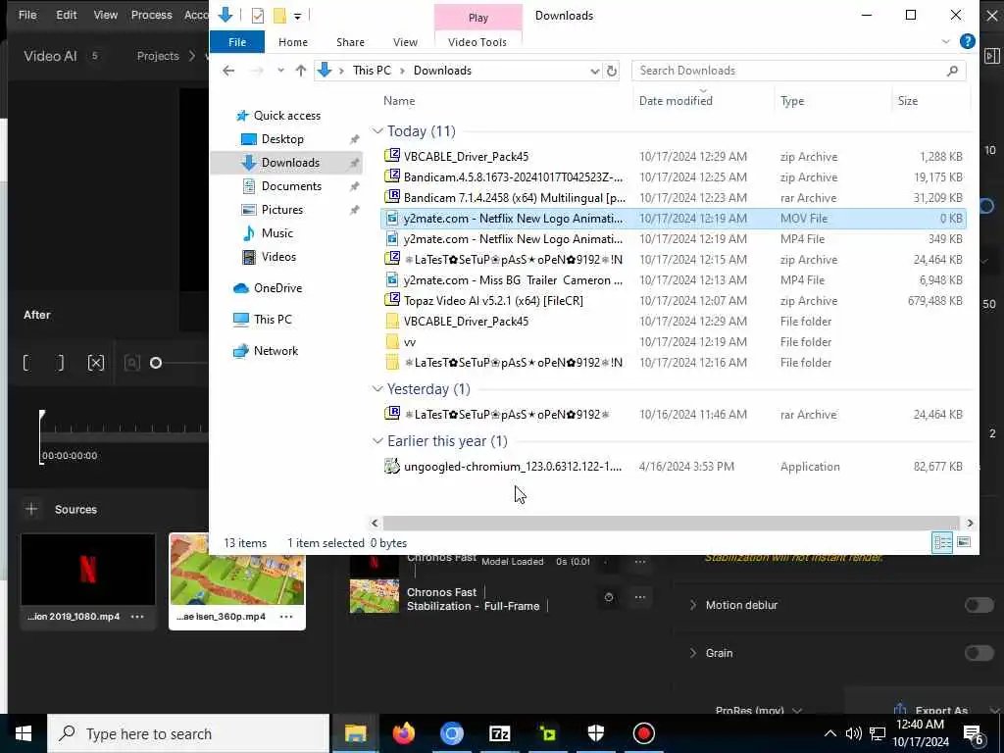
Task: Expand the Motion deblur section
Action: click(x=692, y=605)
